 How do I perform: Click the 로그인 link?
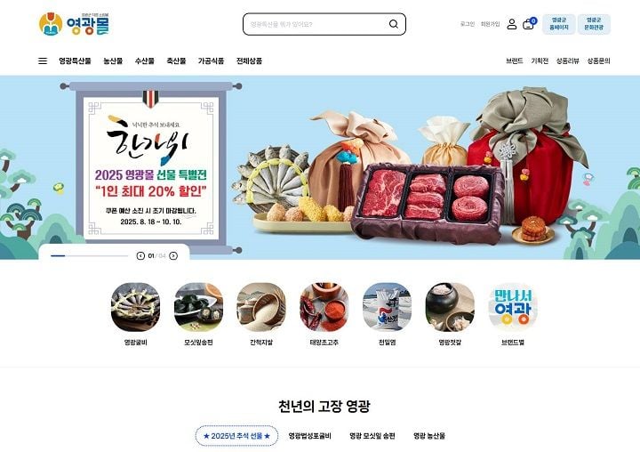[468, 24]
